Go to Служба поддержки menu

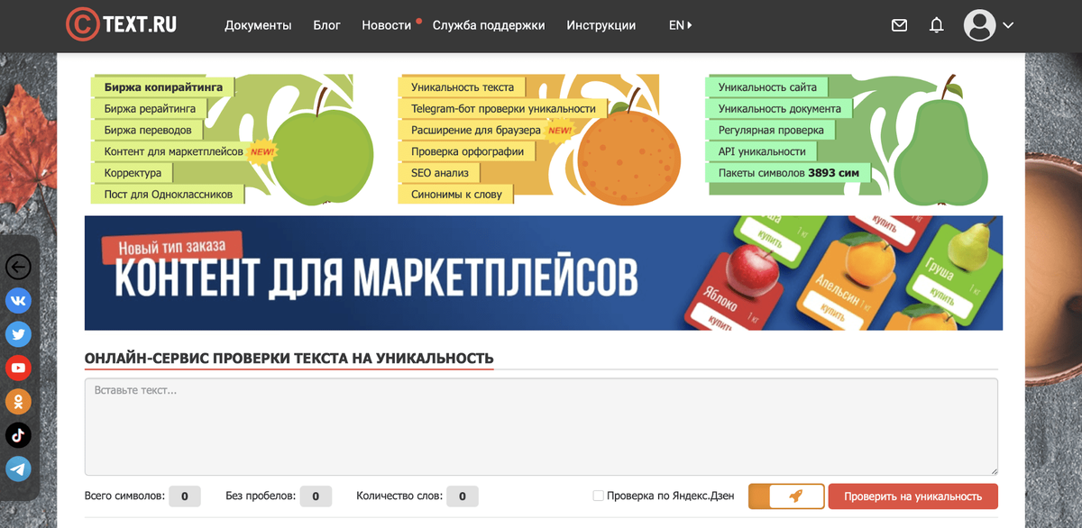(489, 25)
